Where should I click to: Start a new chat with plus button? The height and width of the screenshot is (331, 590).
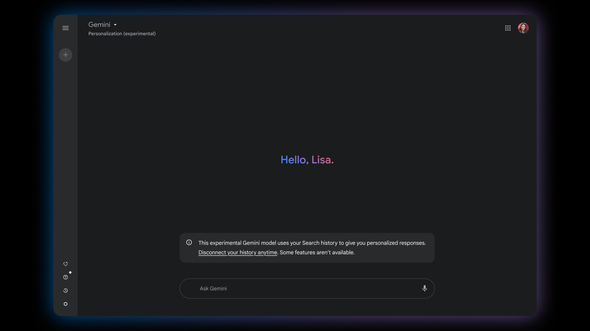click(65, 55)
